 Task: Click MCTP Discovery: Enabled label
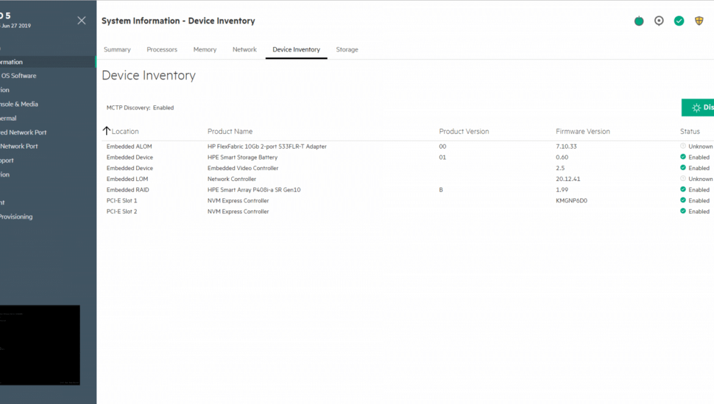[140, 108]
